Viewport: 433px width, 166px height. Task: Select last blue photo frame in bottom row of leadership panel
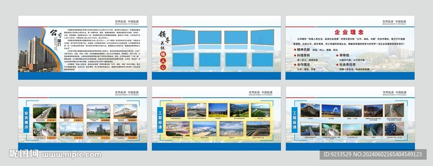pos(262,59)
